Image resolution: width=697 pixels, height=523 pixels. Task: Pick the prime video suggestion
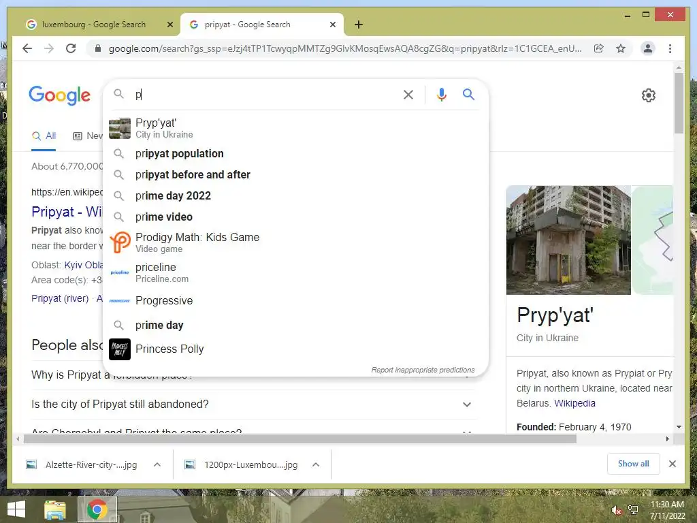(295, 217)
